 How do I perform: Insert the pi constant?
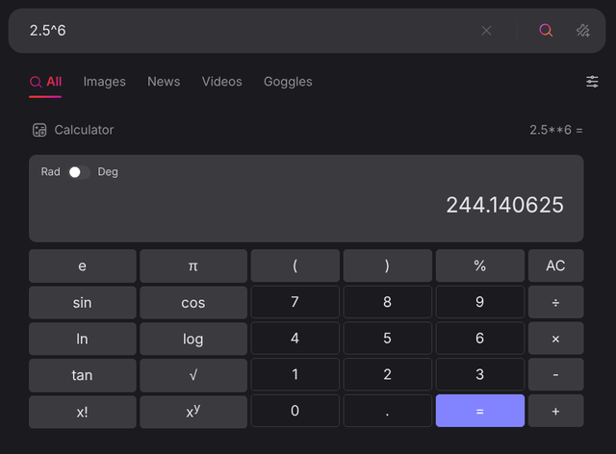(x=193, y=265)
